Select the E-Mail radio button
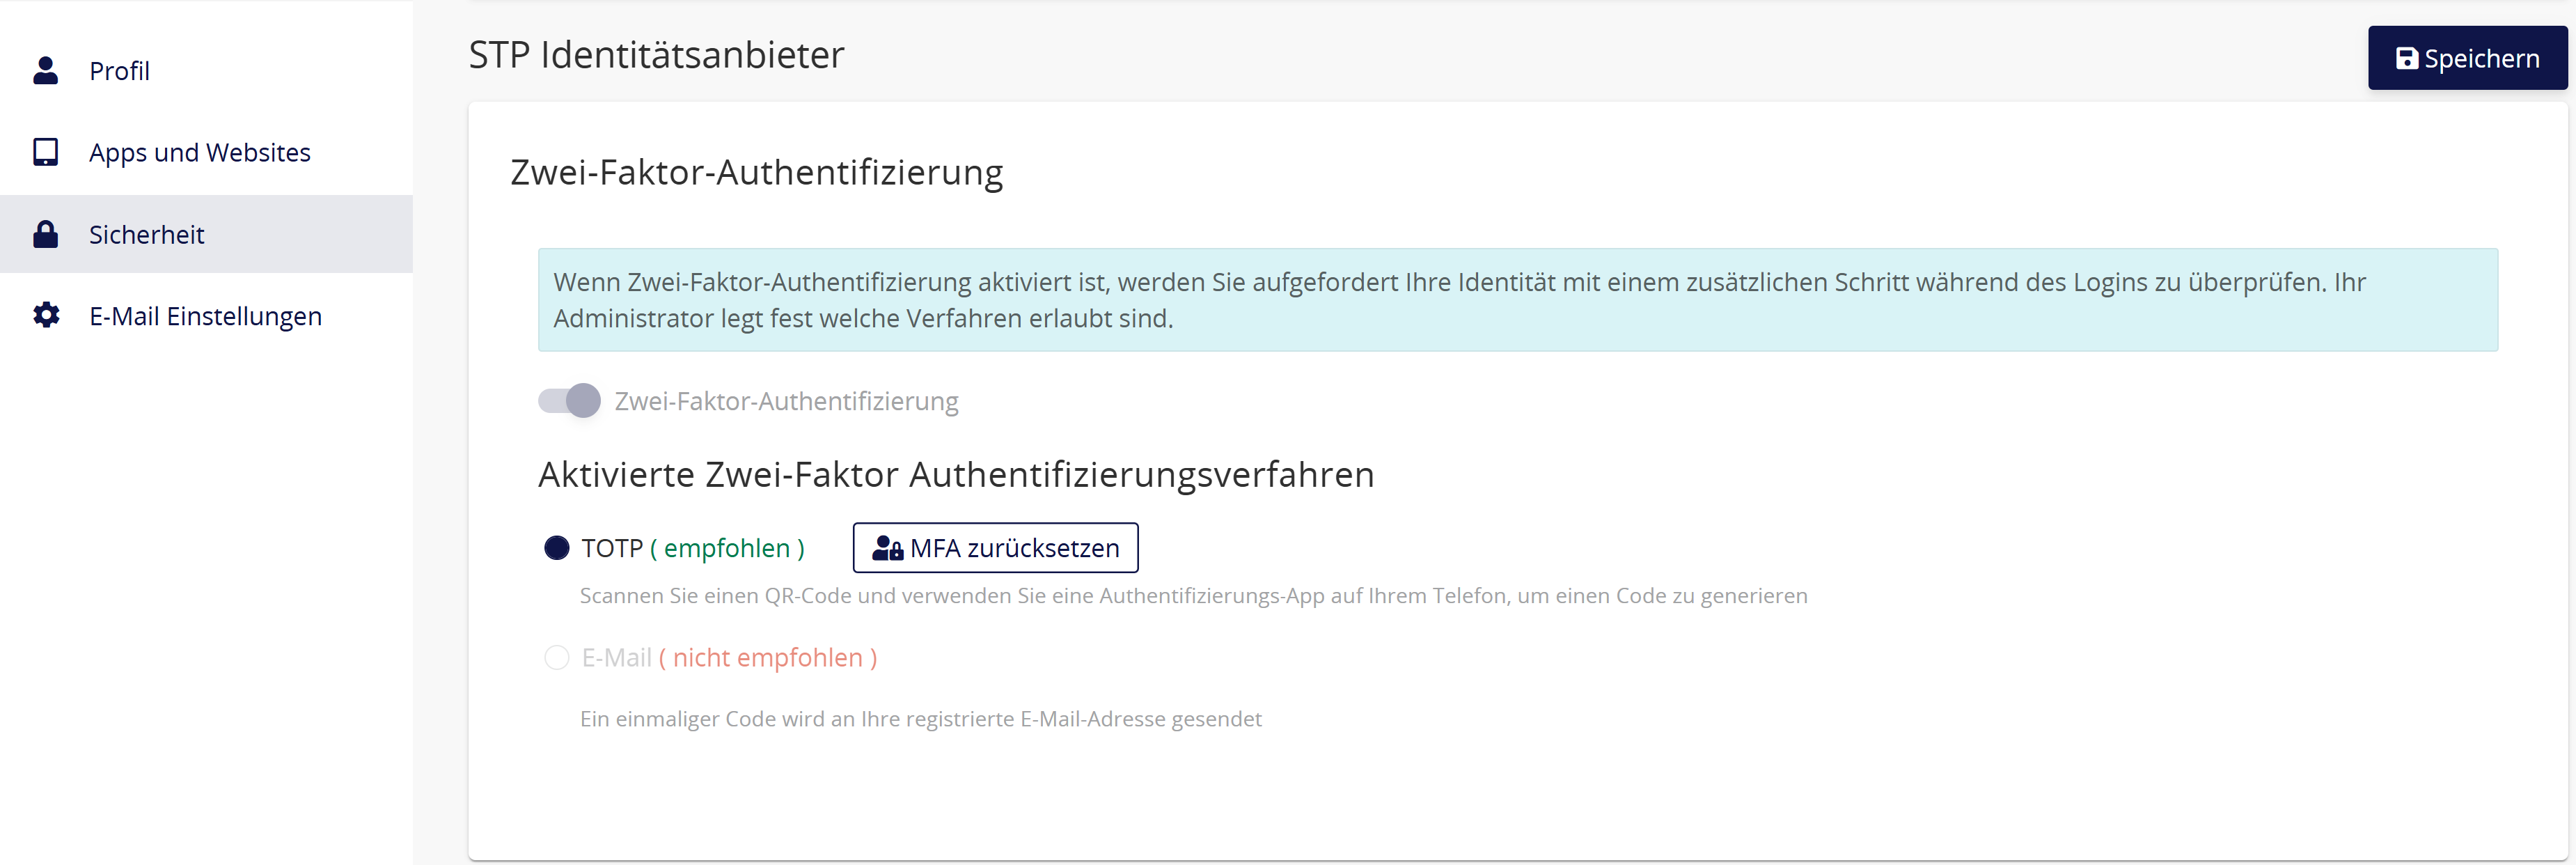The image size is (2576, 865). [x=556, y=658]
